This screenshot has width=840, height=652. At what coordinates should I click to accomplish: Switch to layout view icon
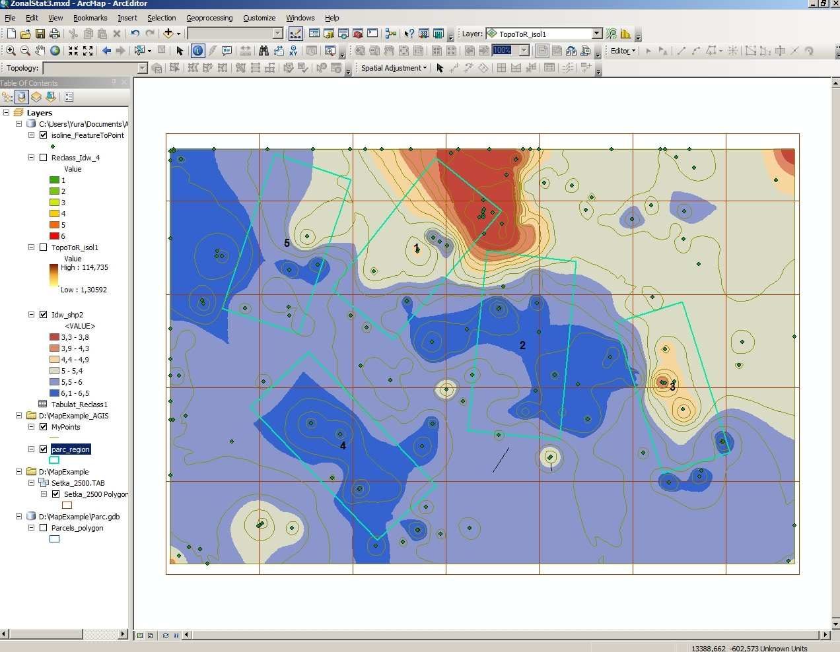150,636
